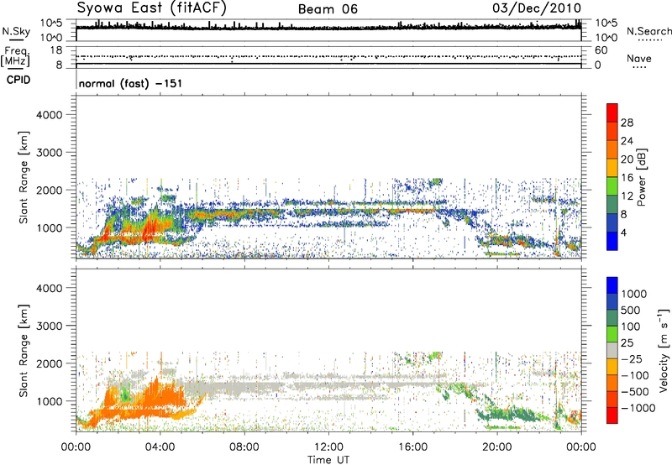Click the '60' Nave axis label
Screen dimensions: 672x465
coord(601,50)
